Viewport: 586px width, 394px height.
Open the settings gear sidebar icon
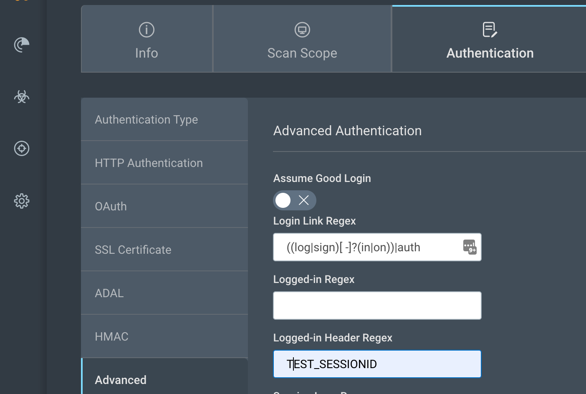click(x=22, y=201)
